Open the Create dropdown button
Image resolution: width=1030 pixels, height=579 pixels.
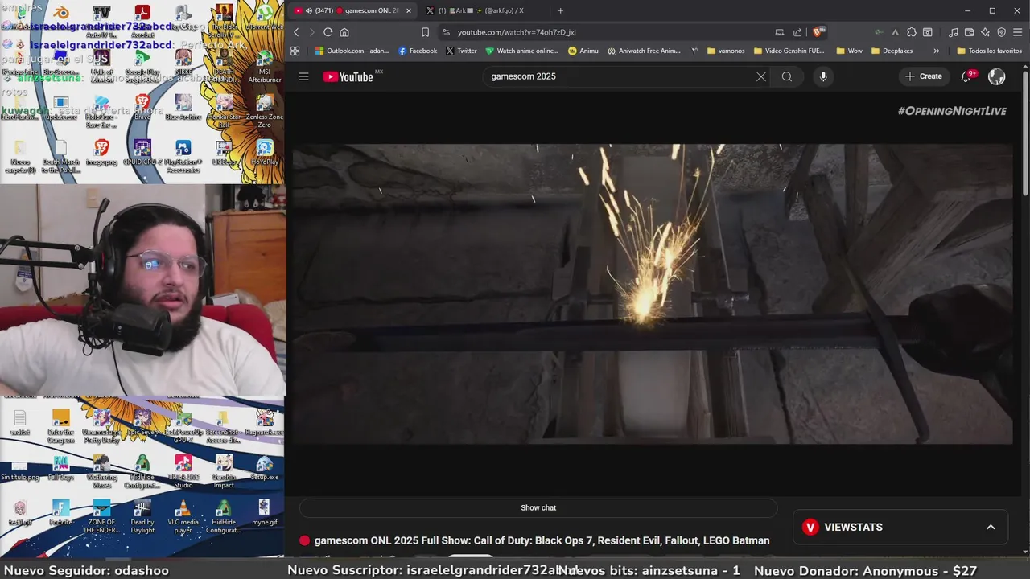click(x=923, y=76)
